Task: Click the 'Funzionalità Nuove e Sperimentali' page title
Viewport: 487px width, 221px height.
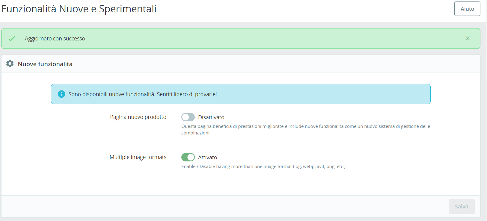Action: coord(79,9)
